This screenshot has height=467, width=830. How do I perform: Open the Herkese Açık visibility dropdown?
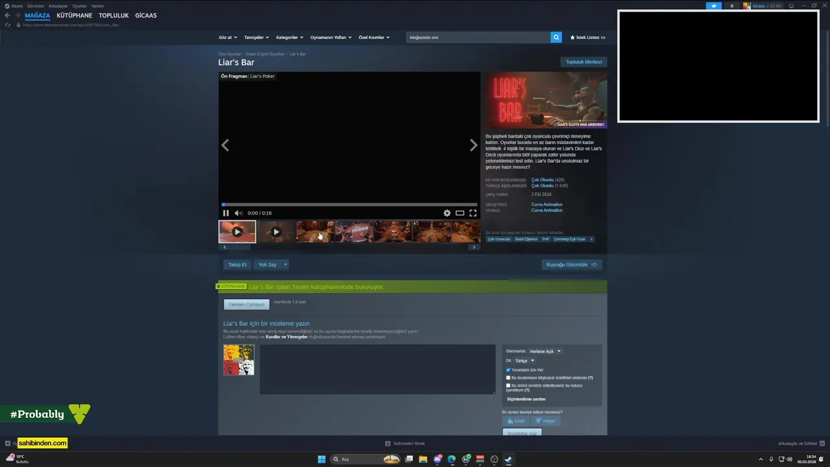click(545, 351)
